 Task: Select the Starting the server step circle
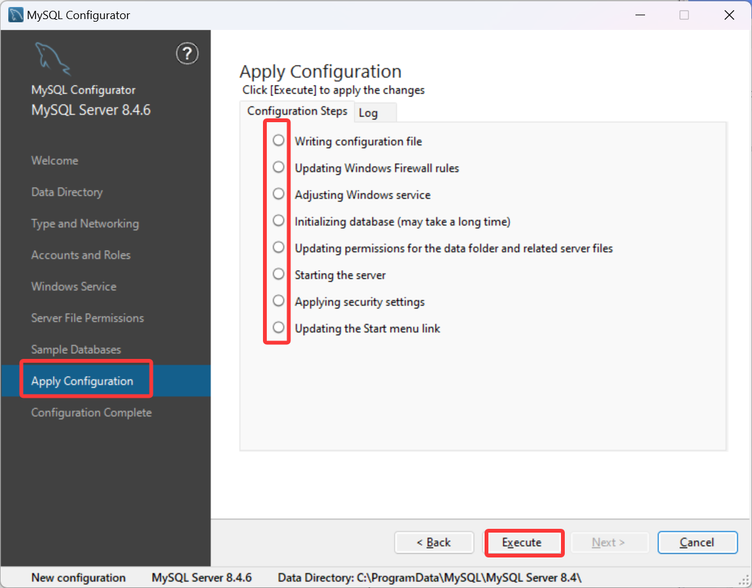tap(278, 274)
